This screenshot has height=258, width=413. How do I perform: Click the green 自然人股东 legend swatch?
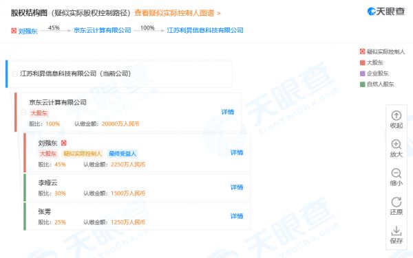click(x=363, y=84)
